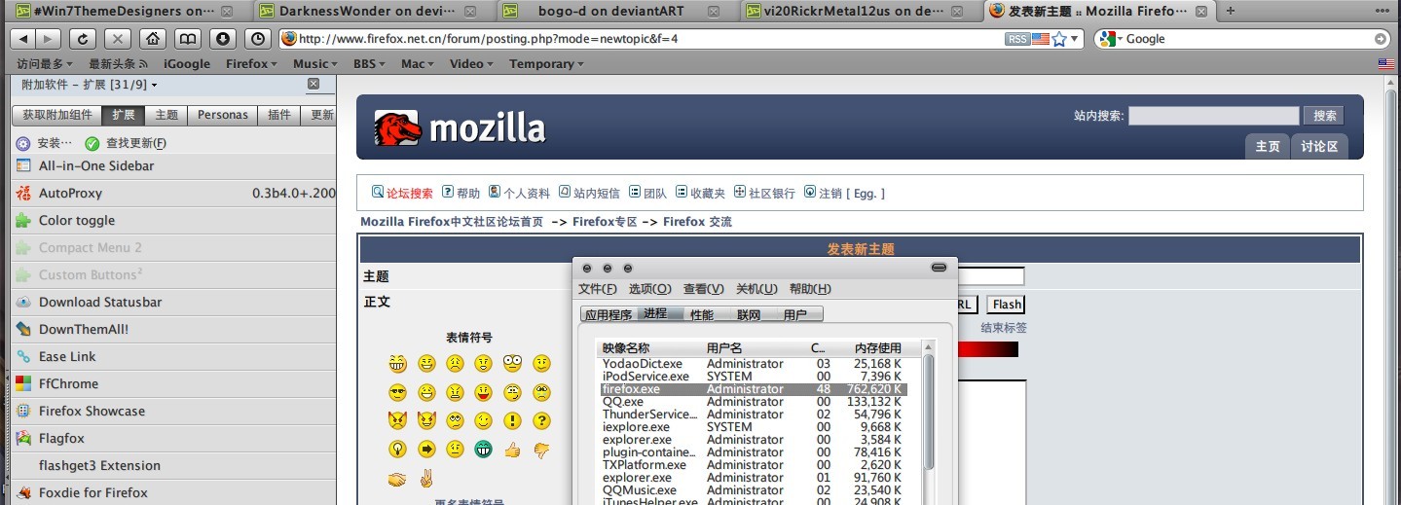The height and width of the screenshot is (505, 1401).
Task: Open the History clock toolbar icon
Action: point(258,39)
